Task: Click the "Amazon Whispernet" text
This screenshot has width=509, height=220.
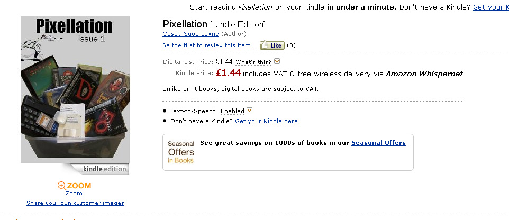Action: click(x=424, y=74)
